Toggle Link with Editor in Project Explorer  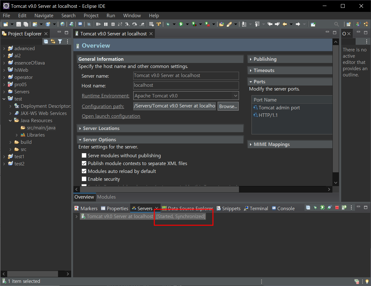click(x=53, y=41)
